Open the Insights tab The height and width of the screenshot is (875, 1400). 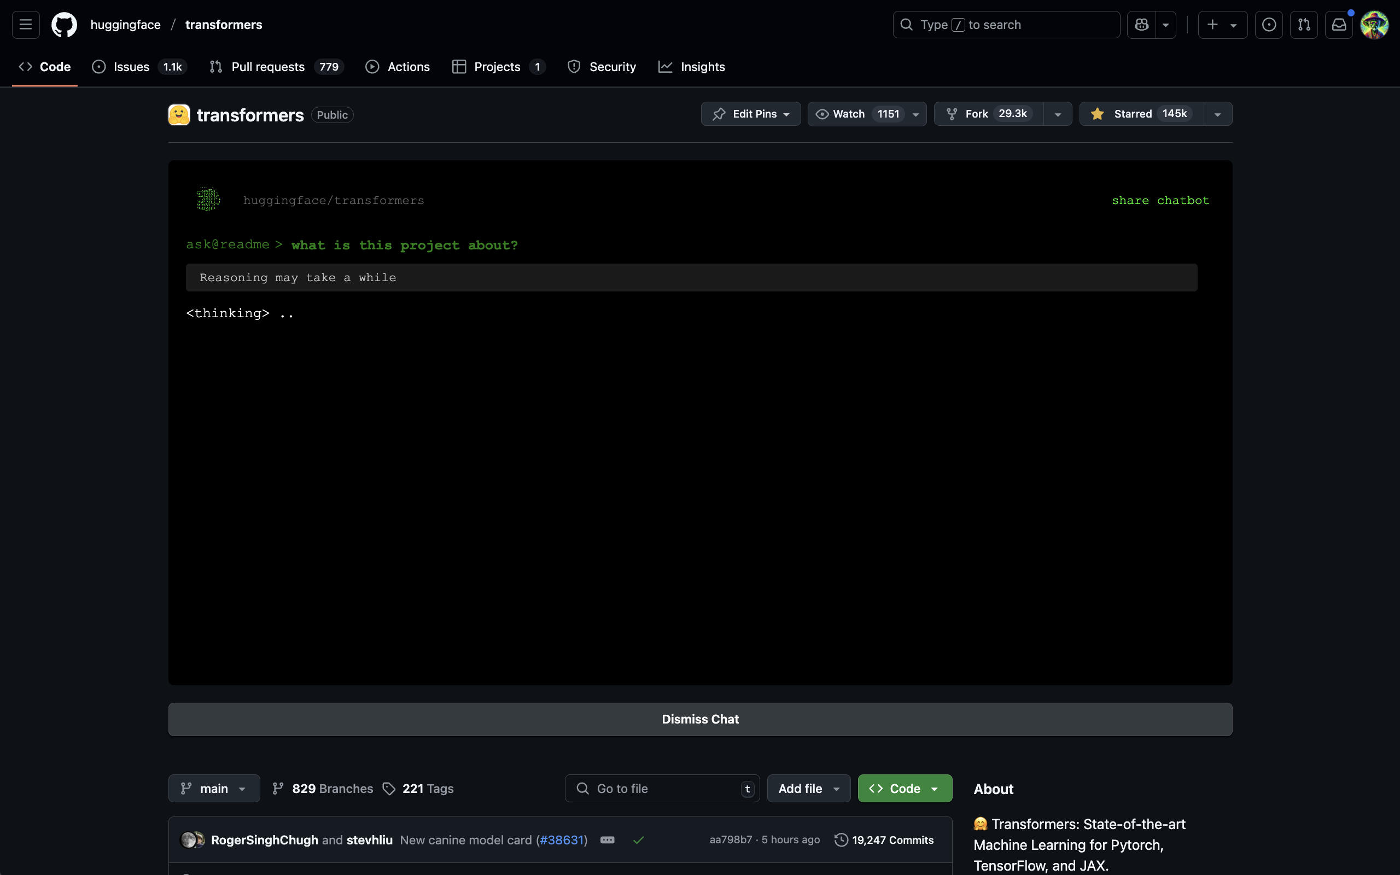(702, 67)
